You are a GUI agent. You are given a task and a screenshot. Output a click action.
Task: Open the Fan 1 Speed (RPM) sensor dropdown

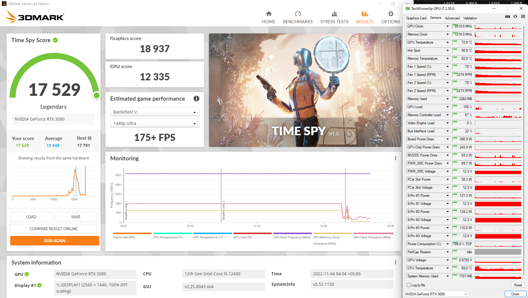pyautogui.click(x=448, y=75)
